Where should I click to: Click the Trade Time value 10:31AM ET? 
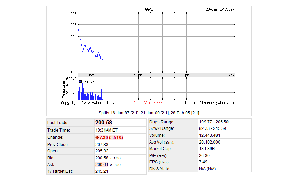click(x=106, y=130)
